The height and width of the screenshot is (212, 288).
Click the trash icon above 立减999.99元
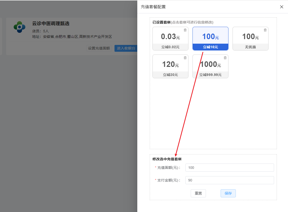point(225,58)
